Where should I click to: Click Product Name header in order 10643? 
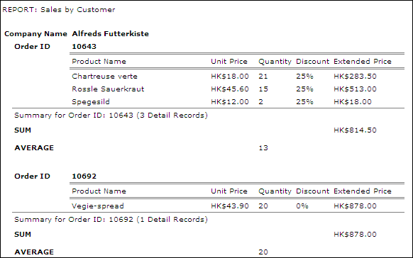(99, 61)
